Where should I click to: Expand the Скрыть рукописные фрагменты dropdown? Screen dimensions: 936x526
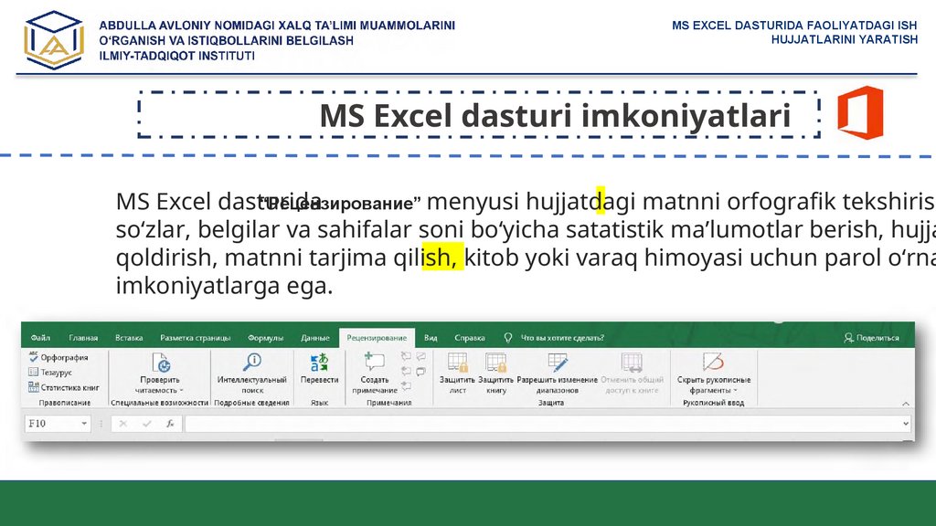tap(736, 391)
